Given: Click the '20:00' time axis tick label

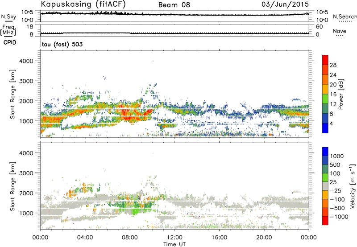Looking at the screenshot, I should click(264, 238).
